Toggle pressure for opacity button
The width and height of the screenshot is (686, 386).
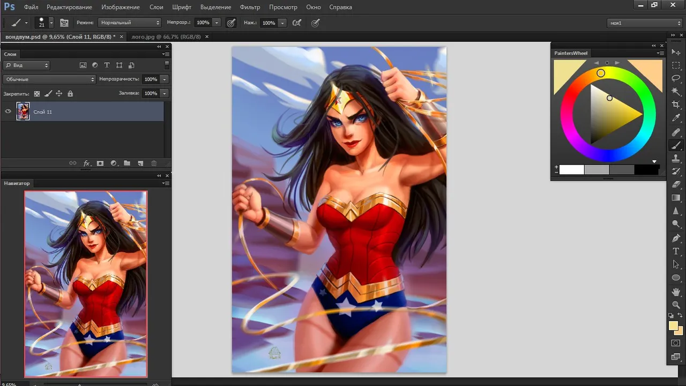tap(231, 23)
